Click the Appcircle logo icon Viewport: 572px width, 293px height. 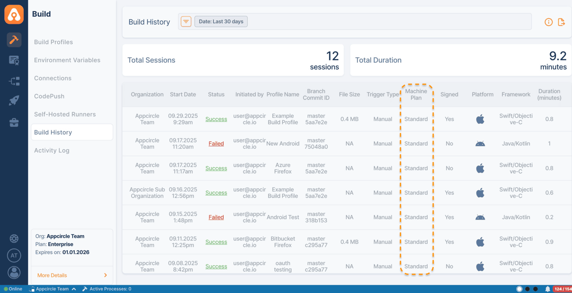click(14, 15)
